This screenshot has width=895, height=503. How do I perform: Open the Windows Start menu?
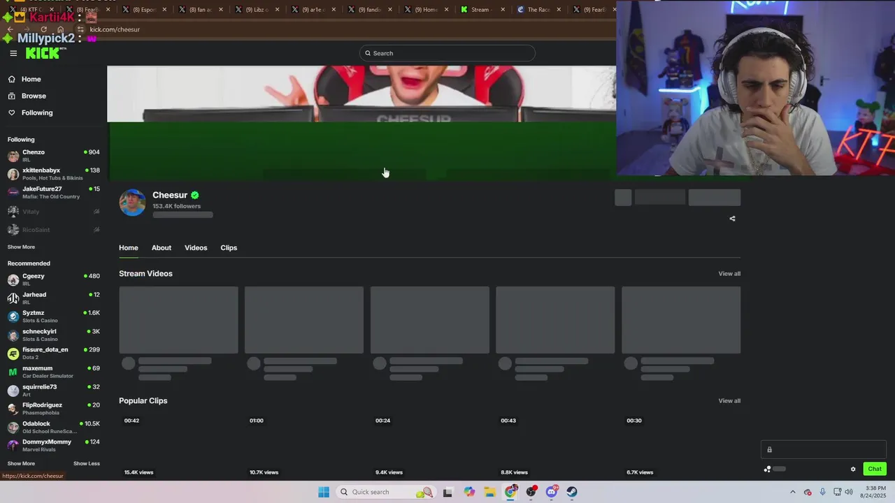coord(324,492)
